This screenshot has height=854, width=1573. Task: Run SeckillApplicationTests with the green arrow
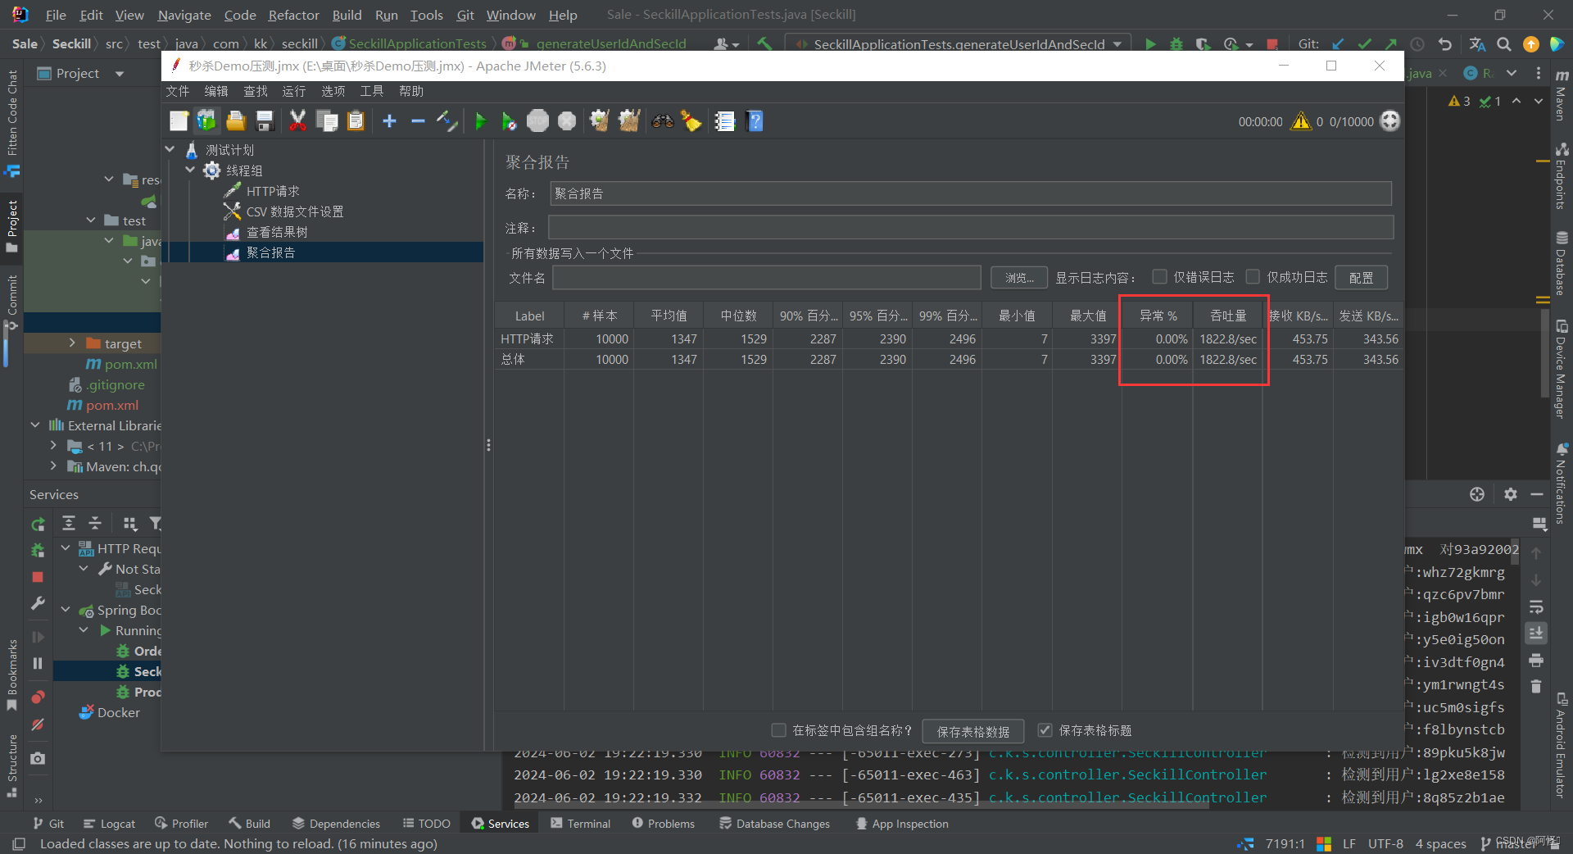point(1150,43)
